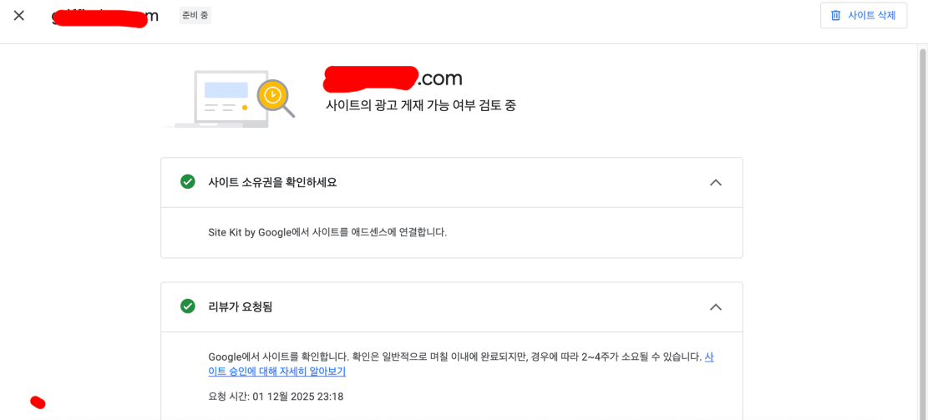Screen dimensions: 928x420
Task: Click the 사이트의 광고 게재 가능 여부 검토 중 text
Action: click(x=420, y=105)
